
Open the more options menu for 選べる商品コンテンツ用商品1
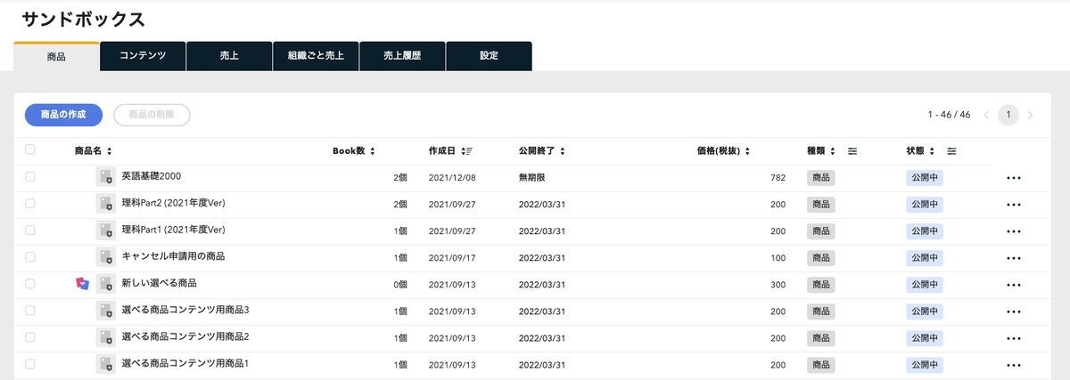point(1012,365)
